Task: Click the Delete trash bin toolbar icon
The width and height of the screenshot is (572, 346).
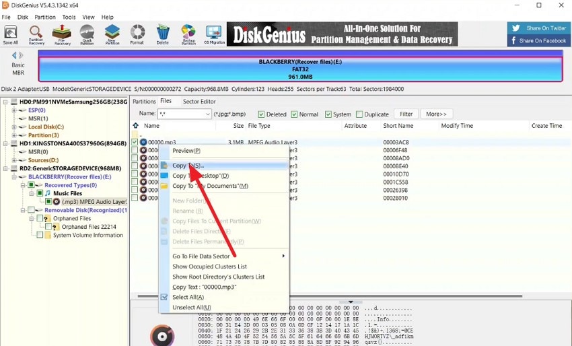Action: pyautogui.click(x=163, y=35)
